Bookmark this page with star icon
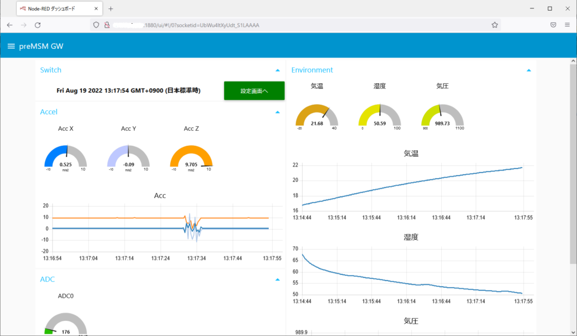577x336 pixels. [x=494, y=25]
